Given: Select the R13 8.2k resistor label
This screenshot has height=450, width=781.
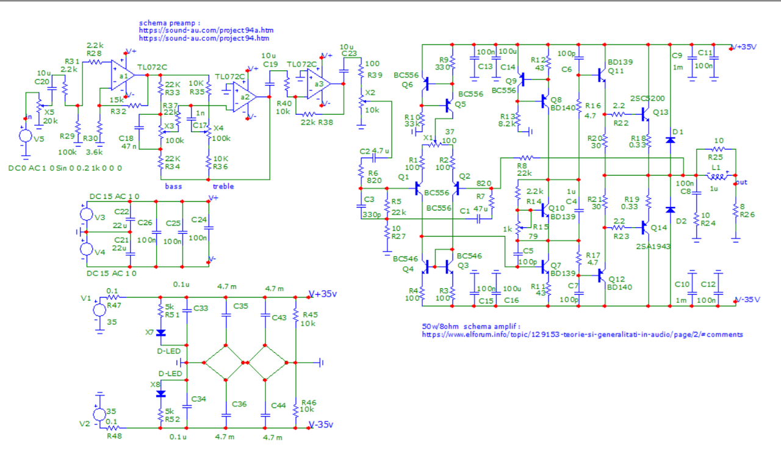Looking at the screenshot, I should pos(507,115).
